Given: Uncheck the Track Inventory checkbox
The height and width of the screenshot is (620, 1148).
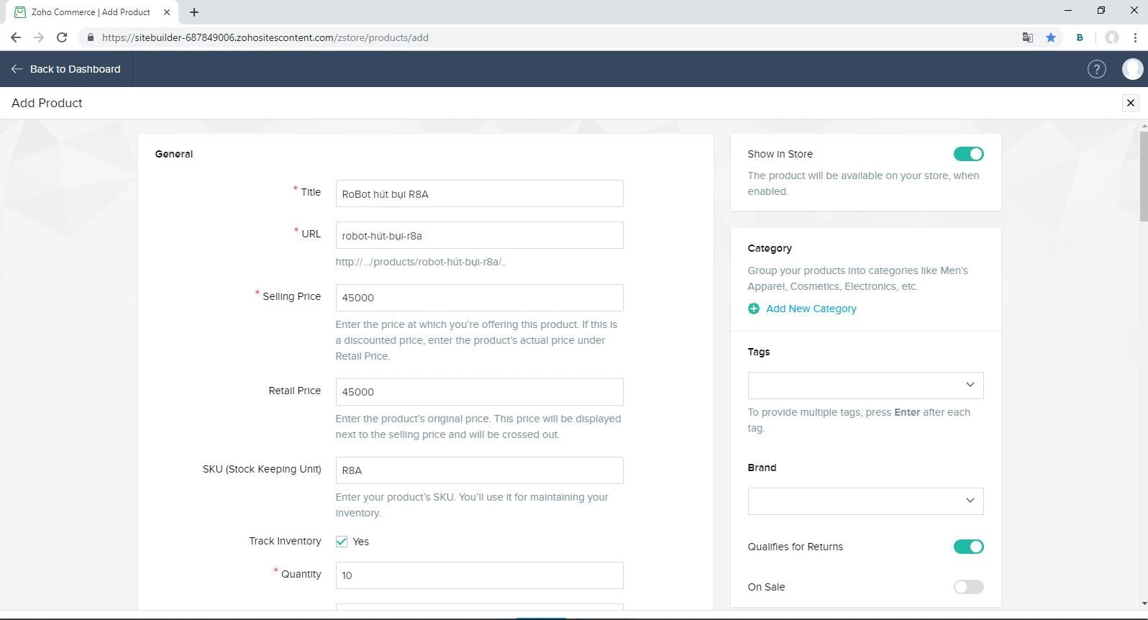Looking at the screenshot, I should tap(342, 542).
